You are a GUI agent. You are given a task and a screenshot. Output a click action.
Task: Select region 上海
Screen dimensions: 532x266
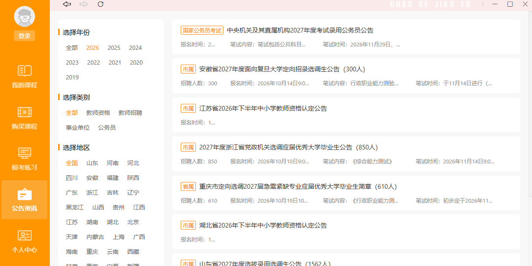coord(119,237)
